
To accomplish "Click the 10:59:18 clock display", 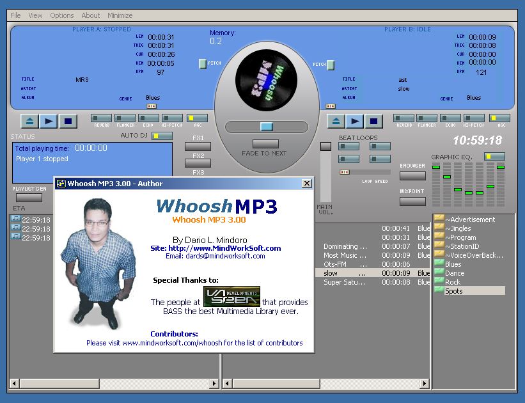I will coord(478,140).
